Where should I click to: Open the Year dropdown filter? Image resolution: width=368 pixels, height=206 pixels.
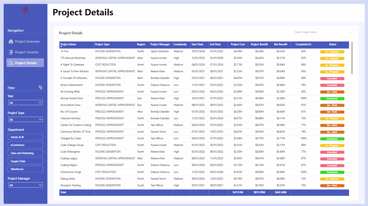coord(25,102)
